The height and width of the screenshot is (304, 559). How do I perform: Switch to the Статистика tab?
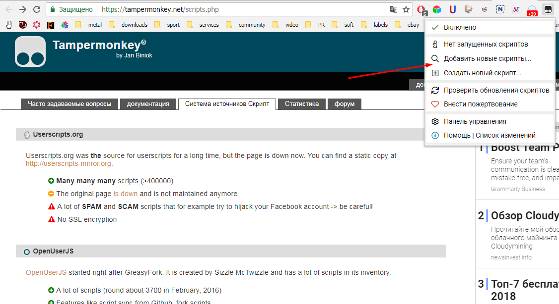[302, 104]
